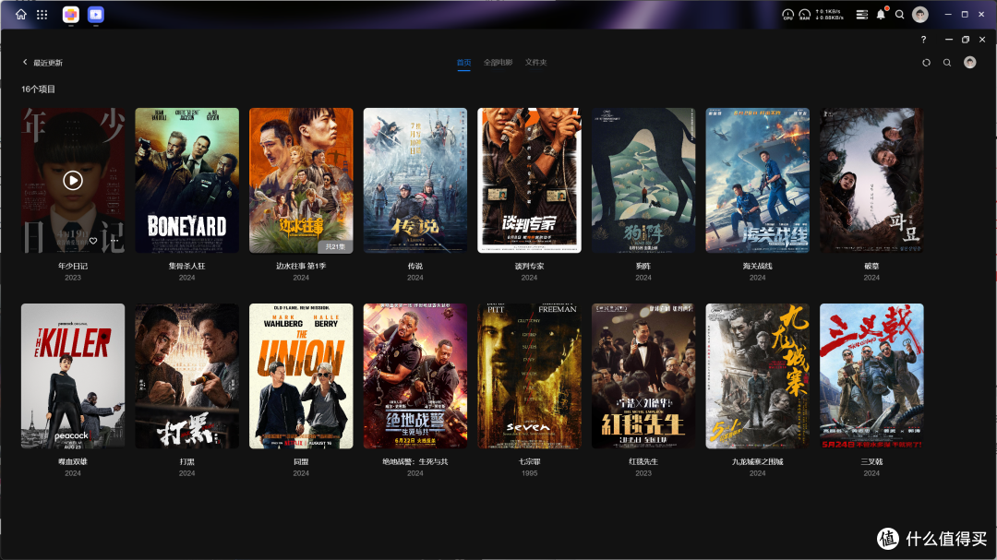
Task: Switch to the blue video app in taskbar
Action: point(96,14)
